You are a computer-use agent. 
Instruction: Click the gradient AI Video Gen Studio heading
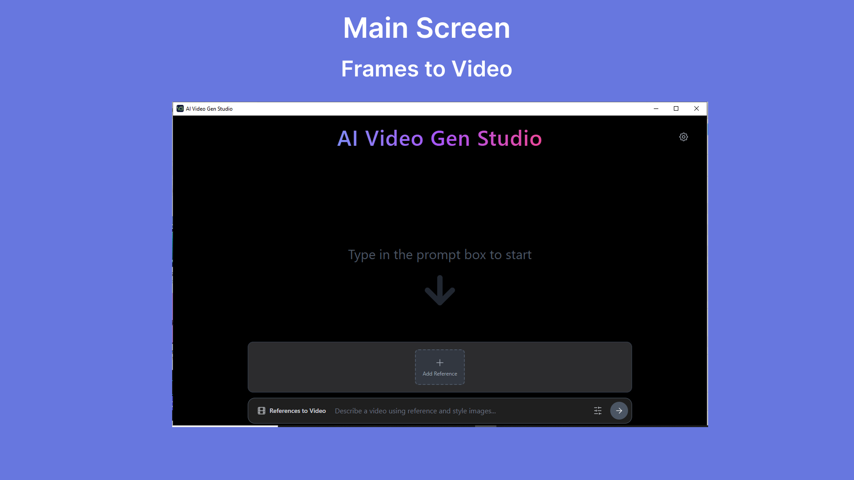[440, 138]
